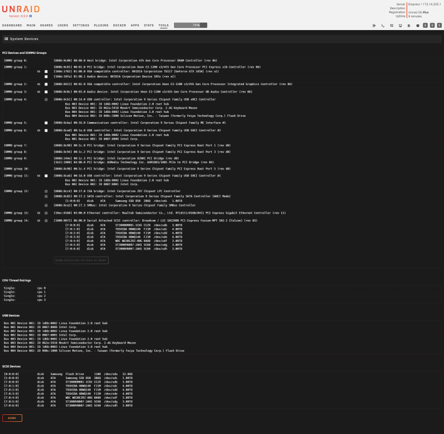Select the TOOLS tab
The image size is (444, 434).
[x=164, y=25]
